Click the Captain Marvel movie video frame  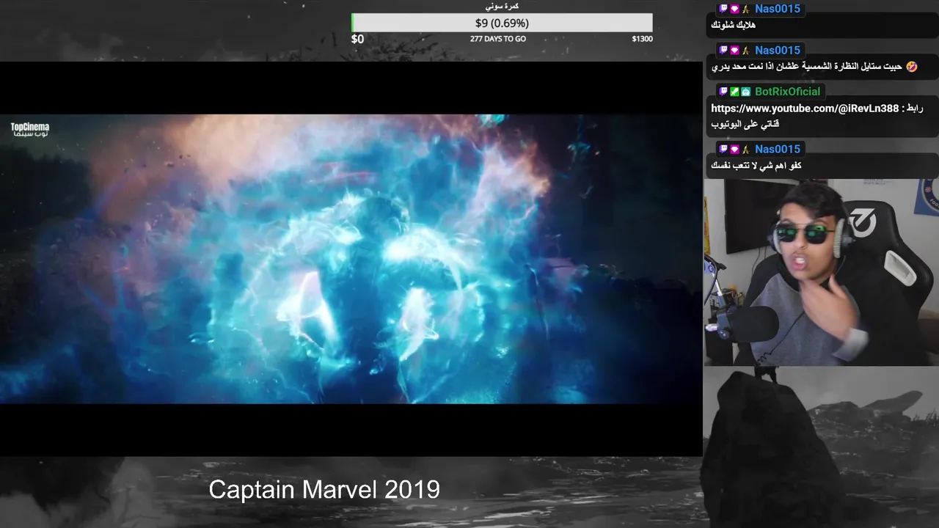[x=351, y=259]
